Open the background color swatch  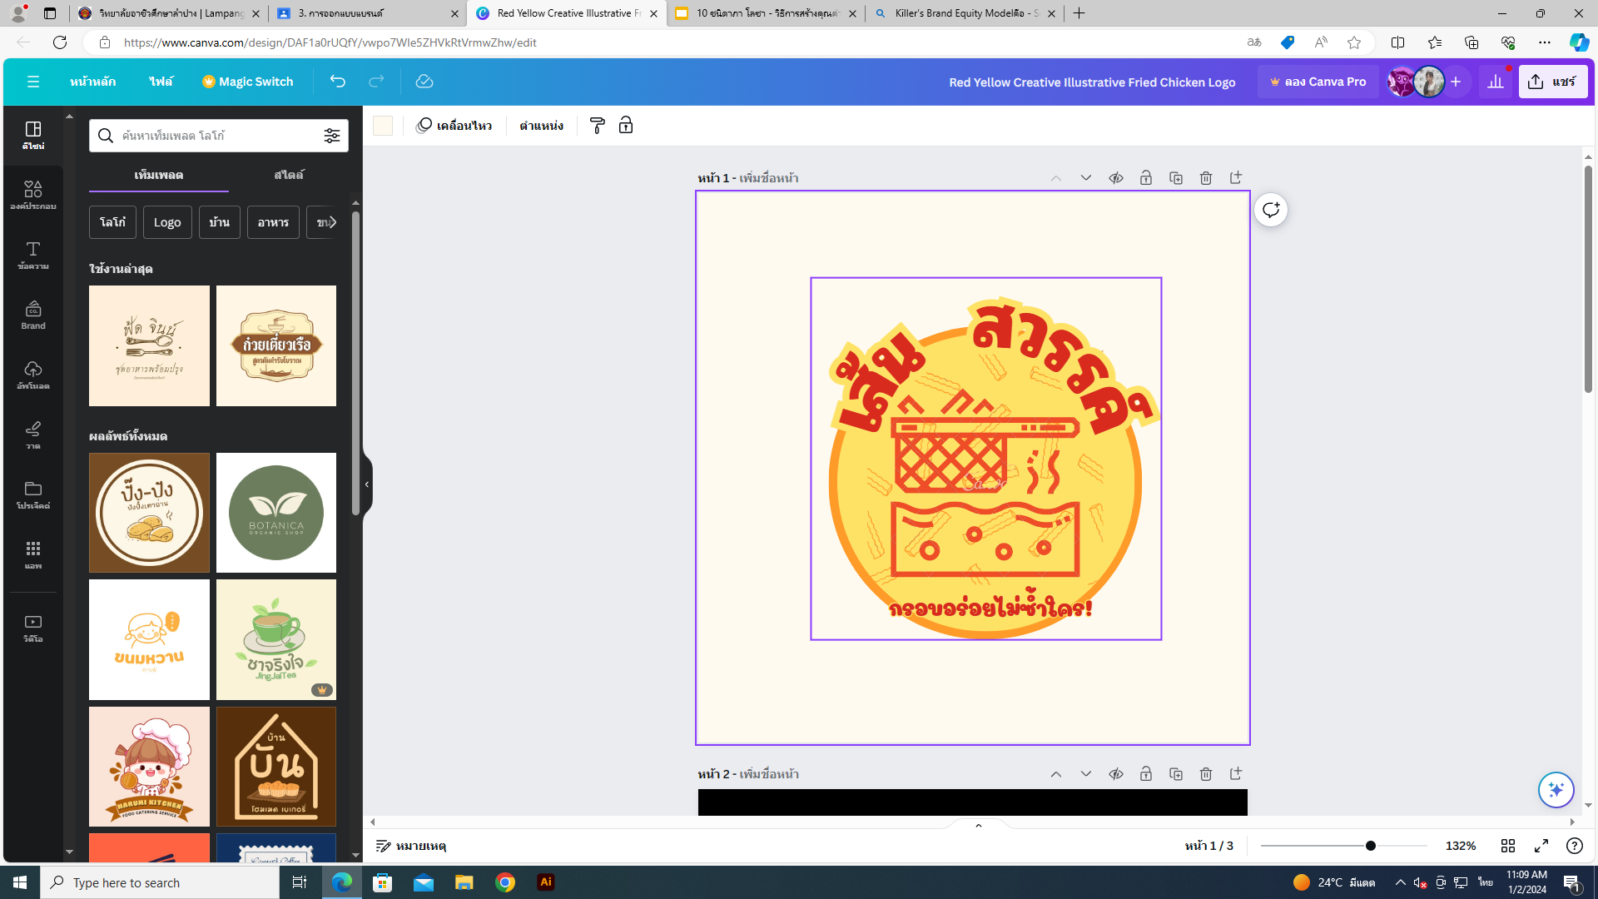(x=382, y=126)
